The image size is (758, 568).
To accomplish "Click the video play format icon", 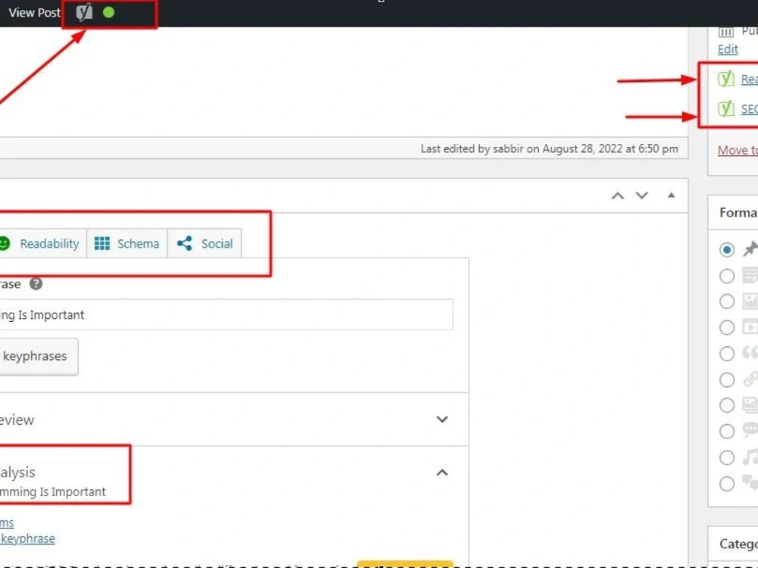I will pos(750,327).
